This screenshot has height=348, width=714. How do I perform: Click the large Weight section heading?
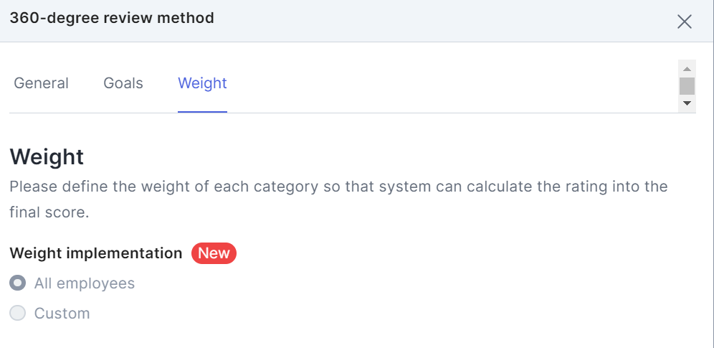pyautogui.click(x=47, y=156)
